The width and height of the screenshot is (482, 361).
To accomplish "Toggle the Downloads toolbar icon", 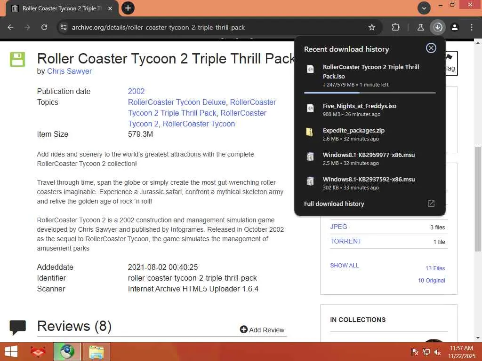I will coord(438,27).
